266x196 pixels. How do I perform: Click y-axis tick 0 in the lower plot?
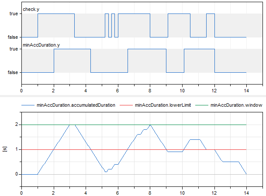(x=17, y=174)
